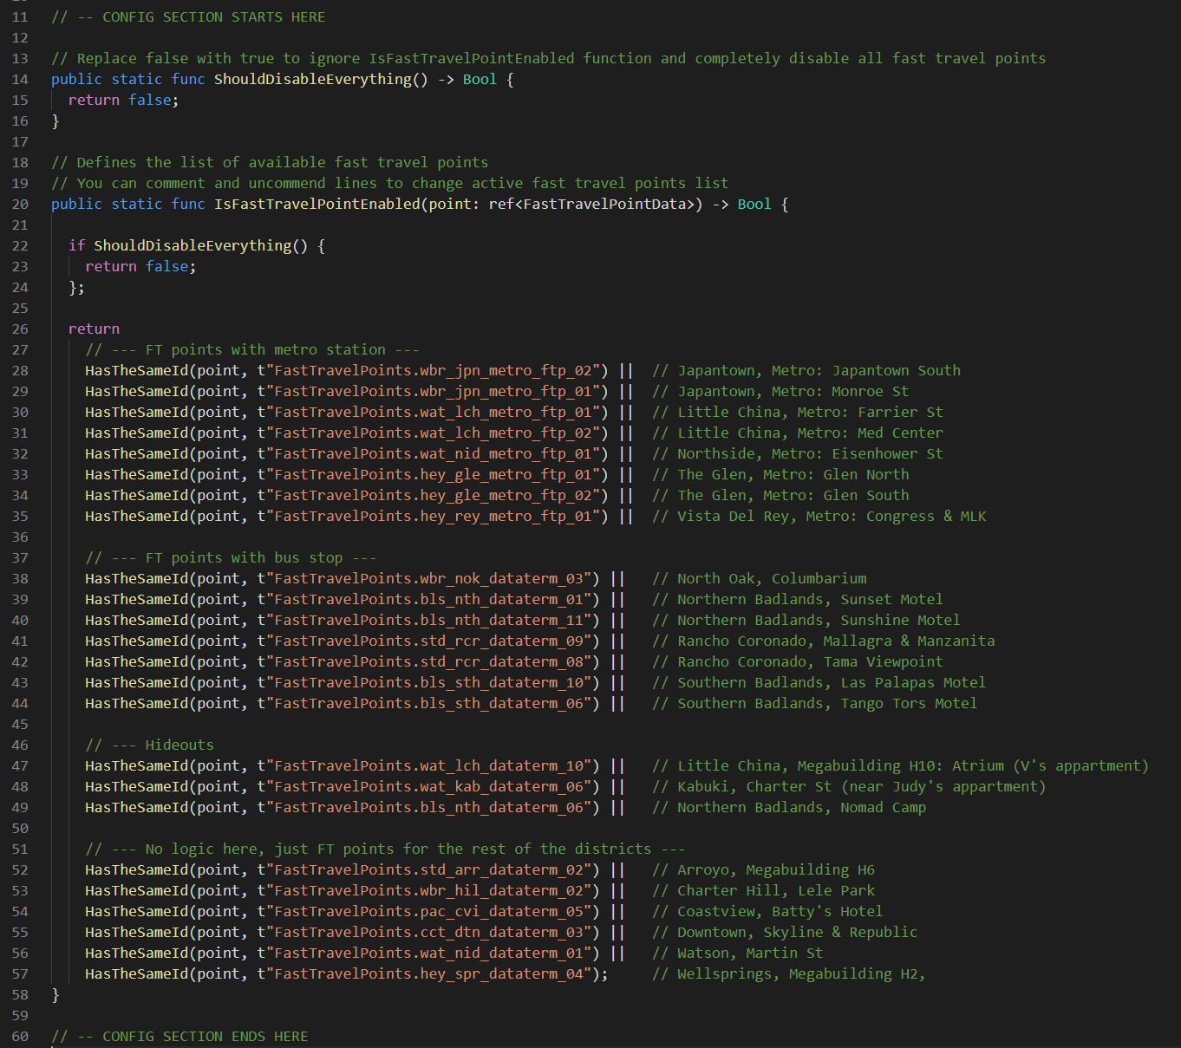Place cursor in Downtown, Skyline & Republic comment

[x=784, y=932]
